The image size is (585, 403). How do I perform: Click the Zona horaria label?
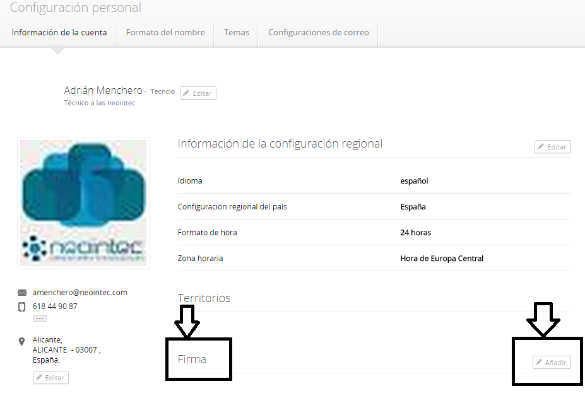(200, 259)
